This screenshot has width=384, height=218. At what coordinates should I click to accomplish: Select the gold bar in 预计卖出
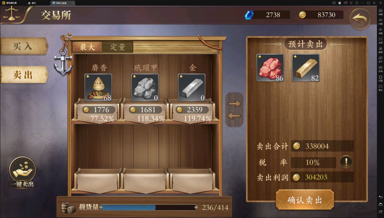(x=306, y=68)
